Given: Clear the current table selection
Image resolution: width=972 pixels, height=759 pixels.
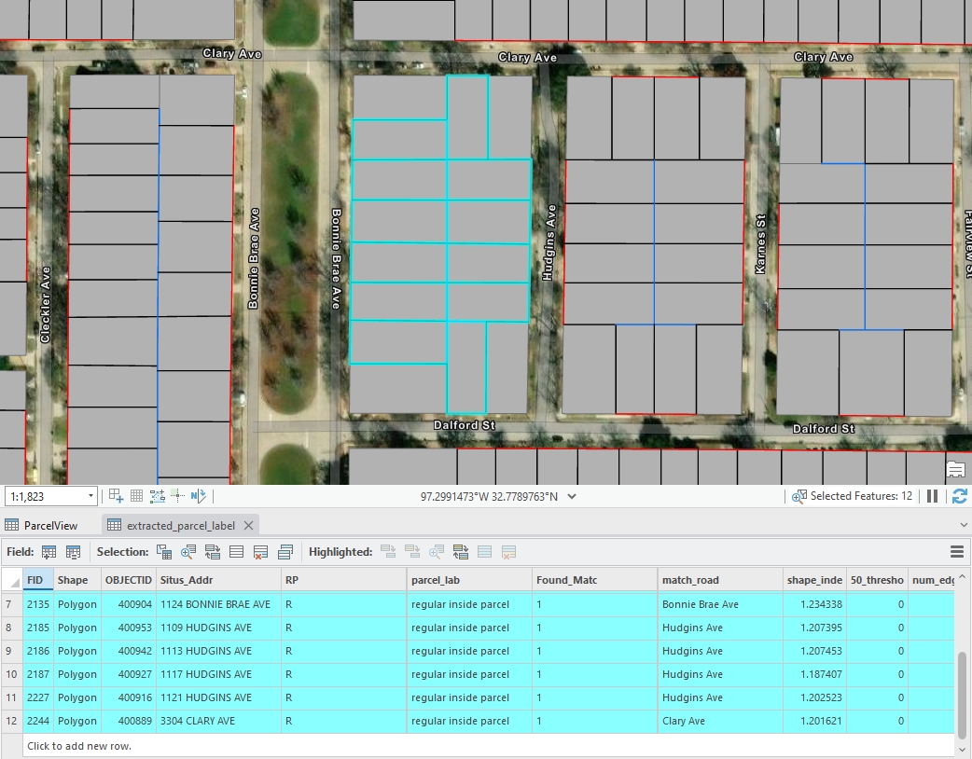Looking at the screenshot, I should [237, 552].
